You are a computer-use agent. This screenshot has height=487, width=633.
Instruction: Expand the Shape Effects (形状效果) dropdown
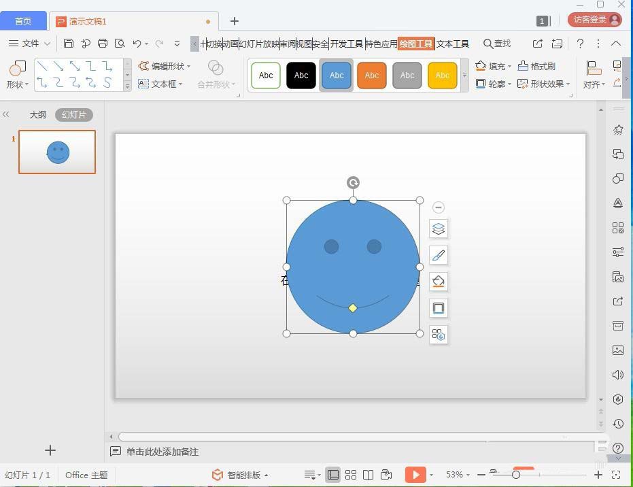point(544,84)
